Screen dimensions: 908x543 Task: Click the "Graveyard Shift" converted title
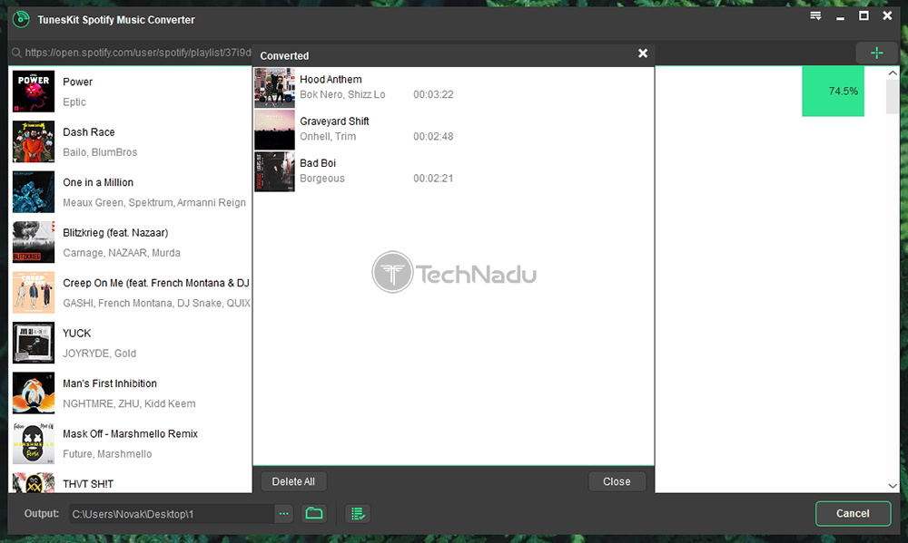[x=334, y=121]
